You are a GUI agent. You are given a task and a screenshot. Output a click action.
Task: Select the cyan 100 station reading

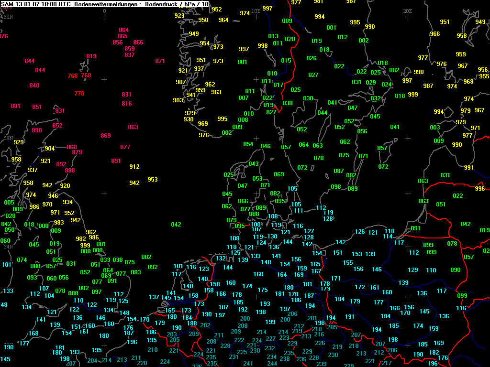[x=256, y=225]
